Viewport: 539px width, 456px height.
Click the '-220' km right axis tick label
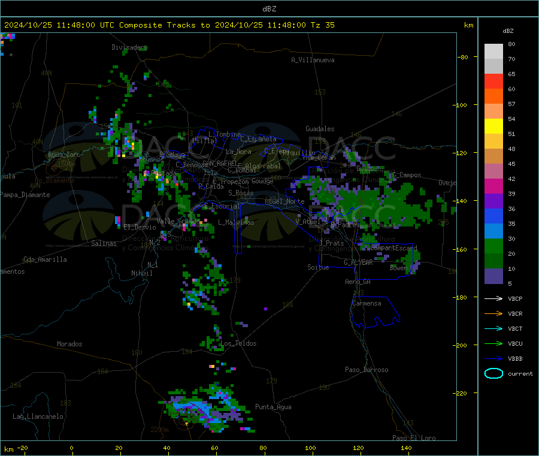pos(459,393)
